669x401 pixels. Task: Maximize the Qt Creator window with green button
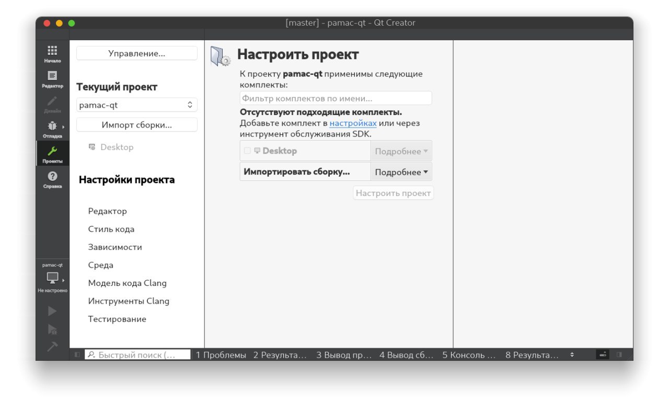click(x=72, y=23)
